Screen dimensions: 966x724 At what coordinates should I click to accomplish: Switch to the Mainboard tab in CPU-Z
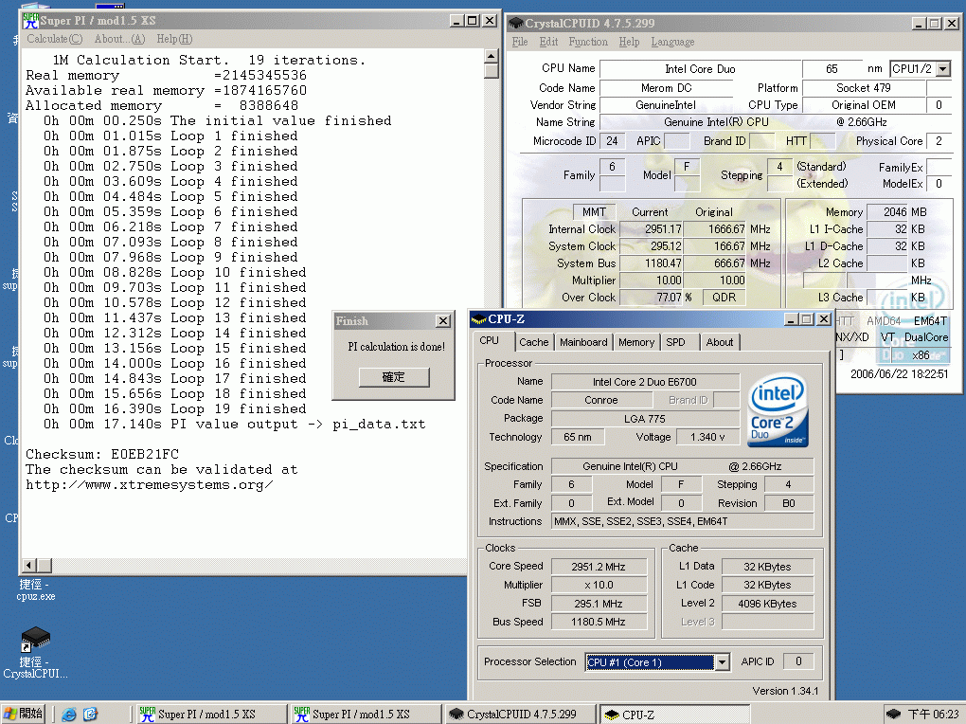(583, 342)
